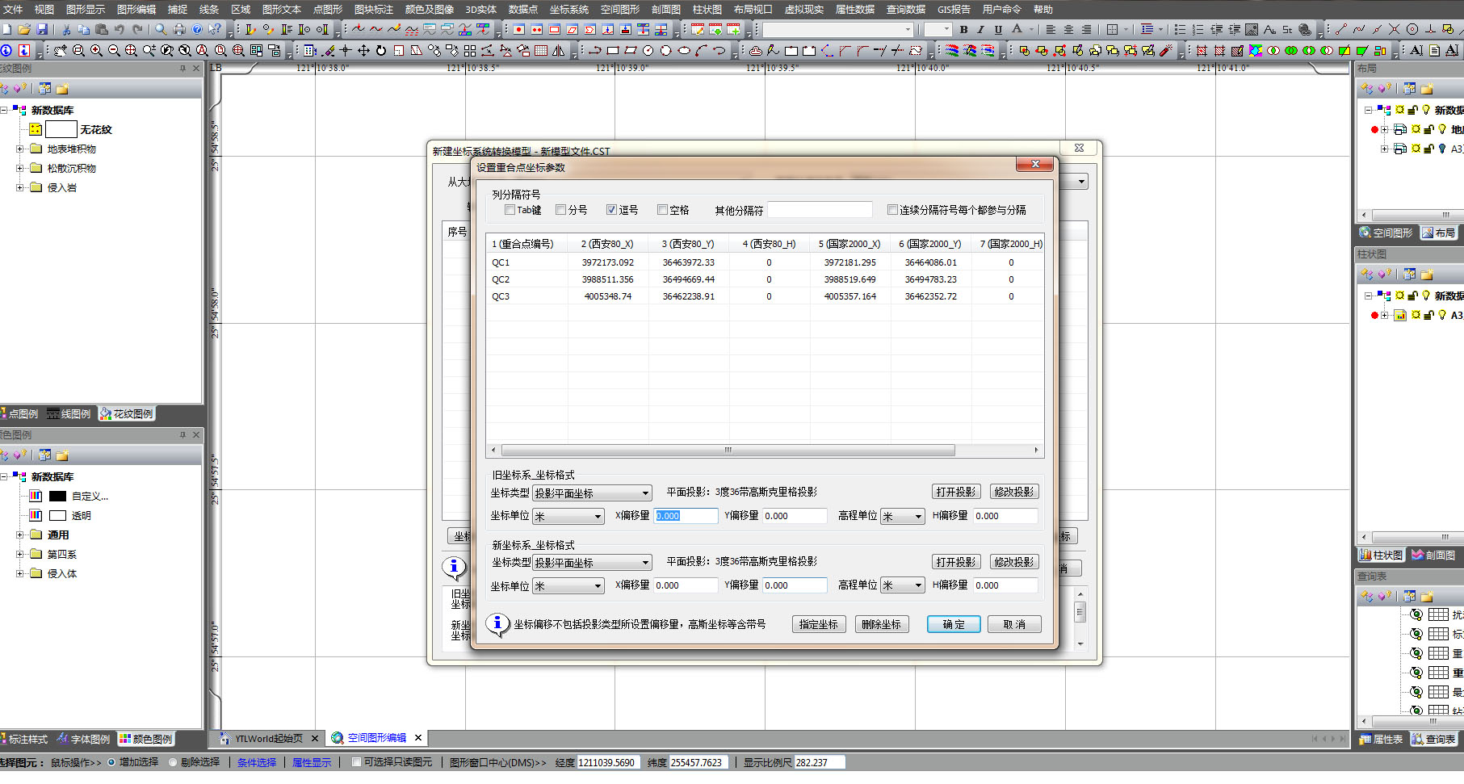
Task: Click the zoom out magnifier tool
Action: click(114, 50)
